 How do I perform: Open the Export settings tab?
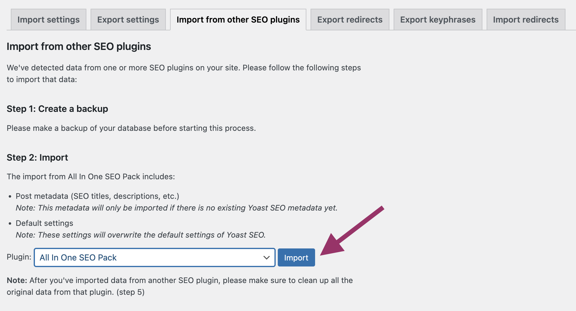(x=128, y=20)
